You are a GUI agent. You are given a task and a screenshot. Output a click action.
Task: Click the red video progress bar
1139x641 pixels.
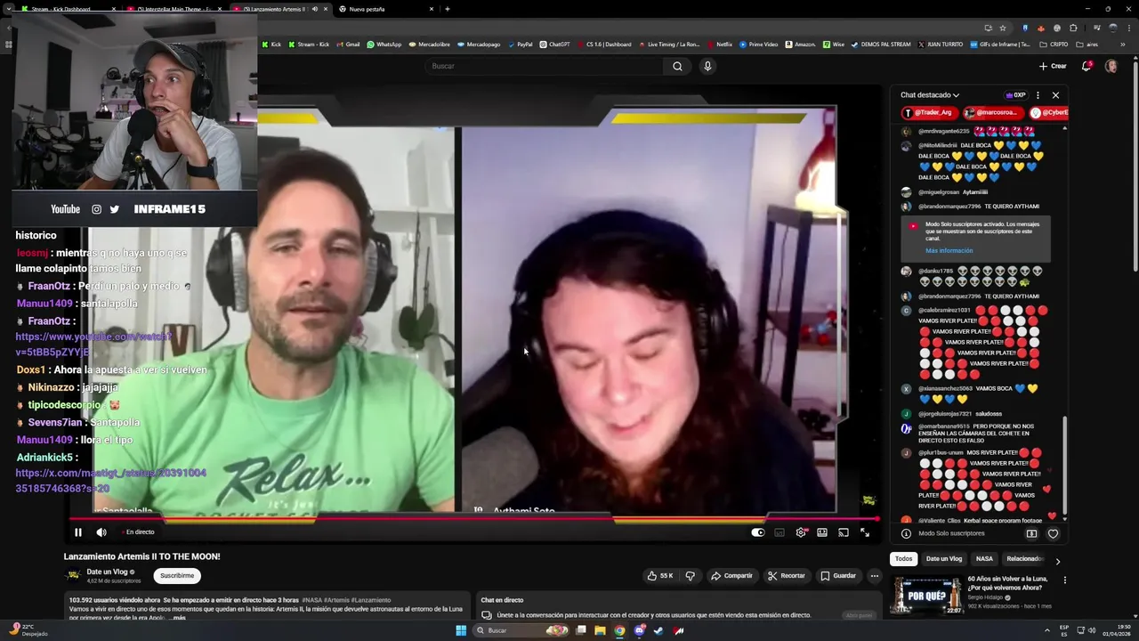point(473,518)
